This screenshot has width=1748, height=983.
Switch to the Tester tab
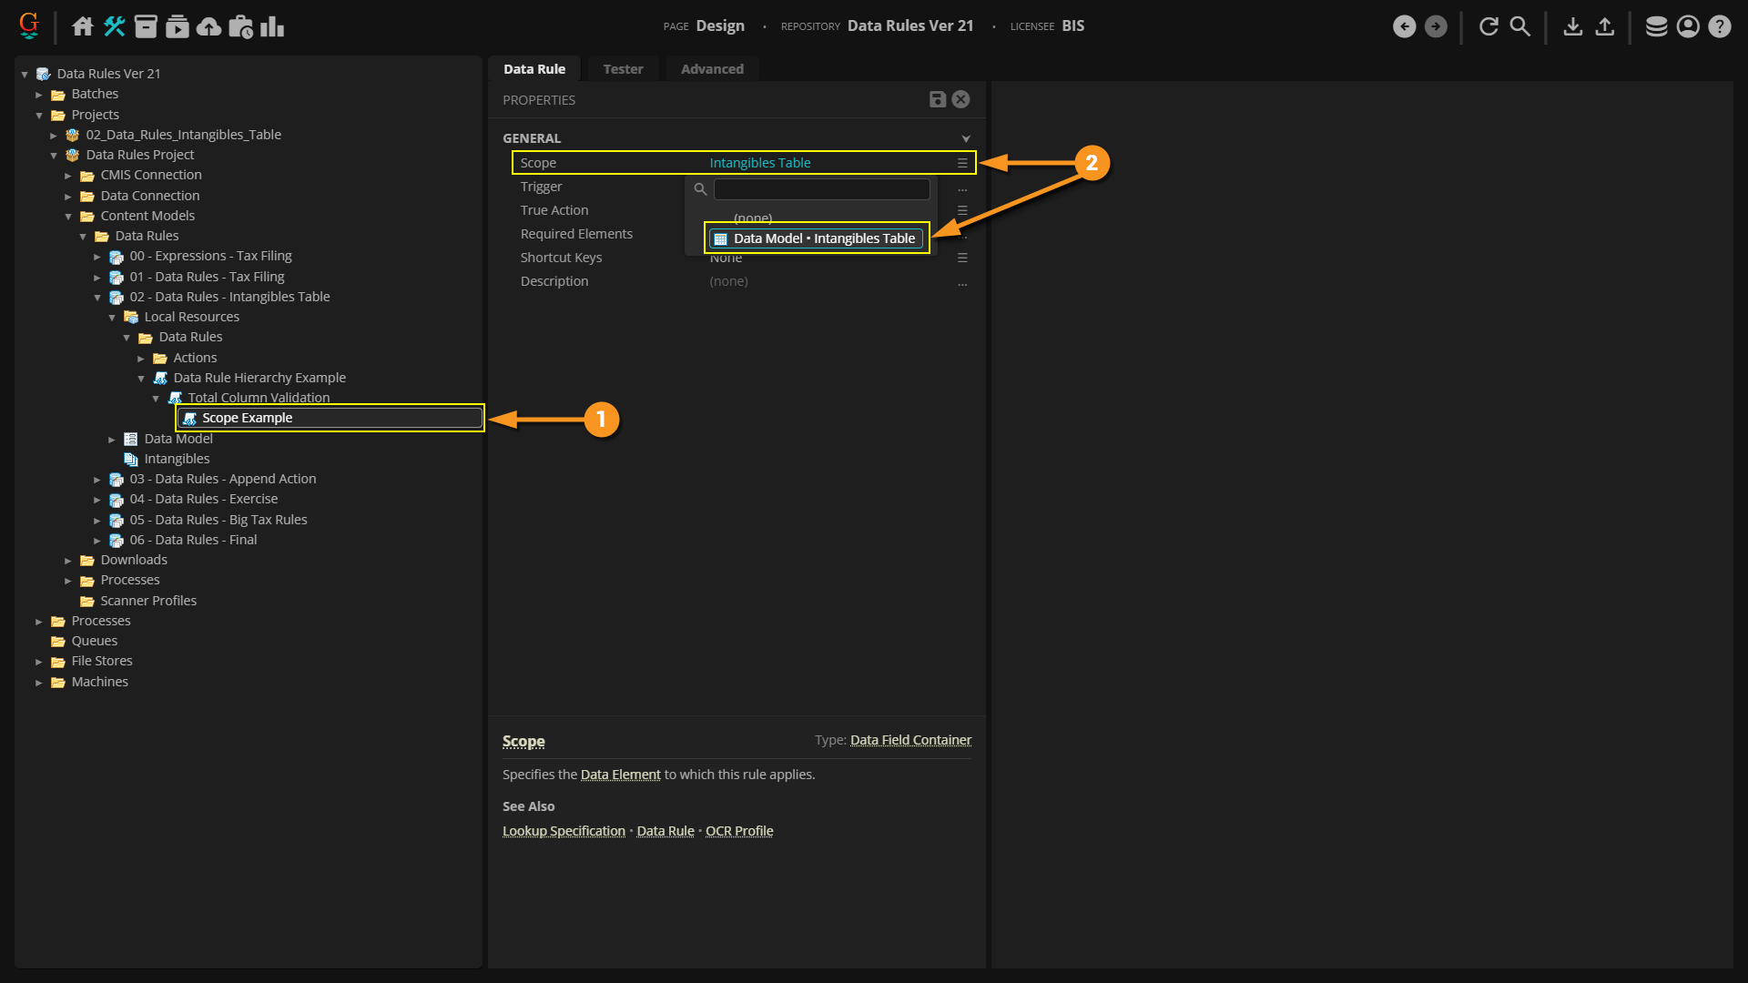623,69
